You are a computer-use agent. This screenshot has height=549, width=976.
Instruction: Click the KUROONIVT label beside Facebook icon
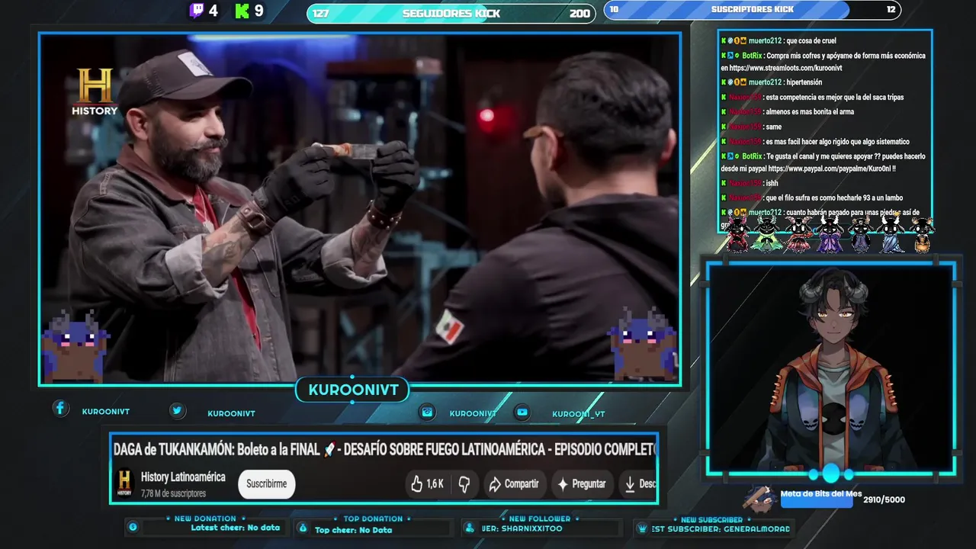click(106, 412)
